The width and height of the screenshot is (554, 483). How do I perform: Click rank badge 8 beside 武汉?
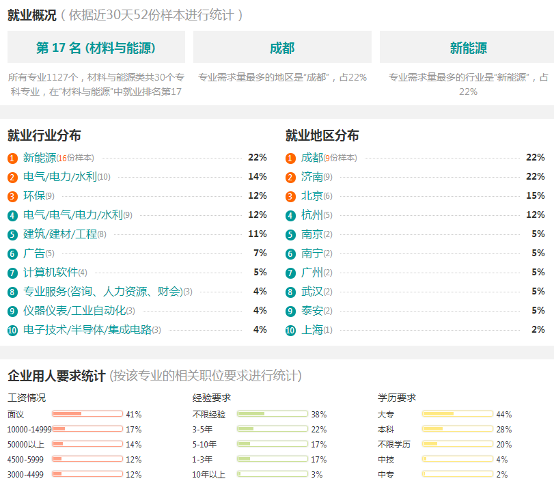[290, 292]
